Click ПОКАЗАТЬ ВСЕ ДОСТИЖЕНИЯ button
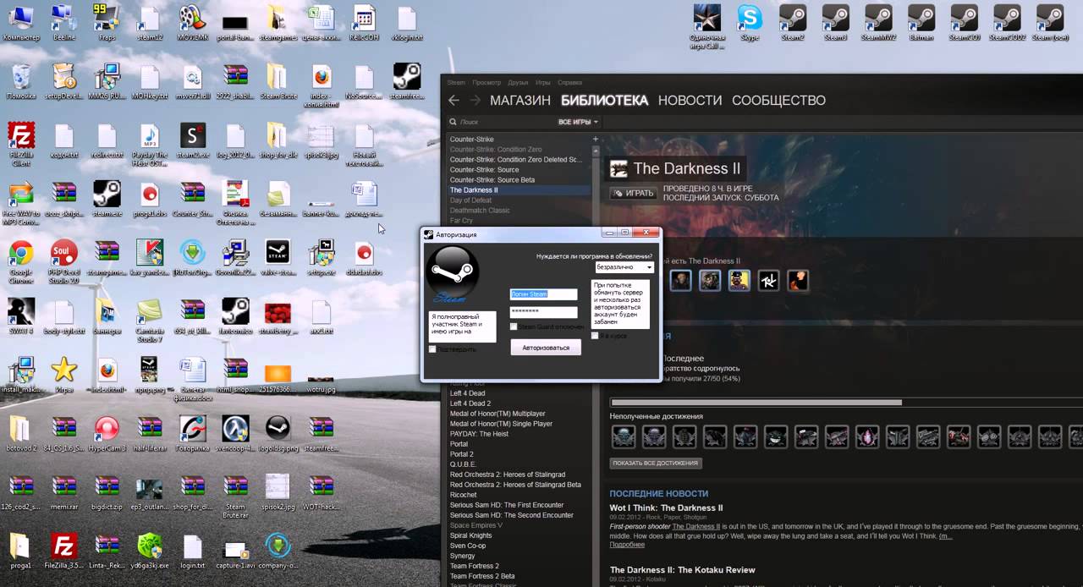 656,464
